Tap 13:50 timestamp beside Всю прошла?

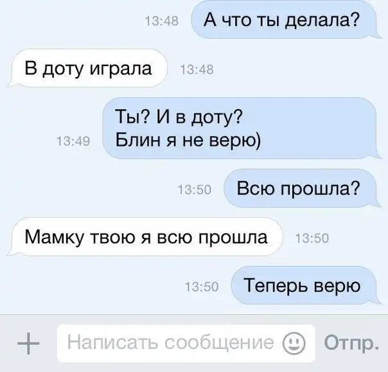[x=195, y=190]
